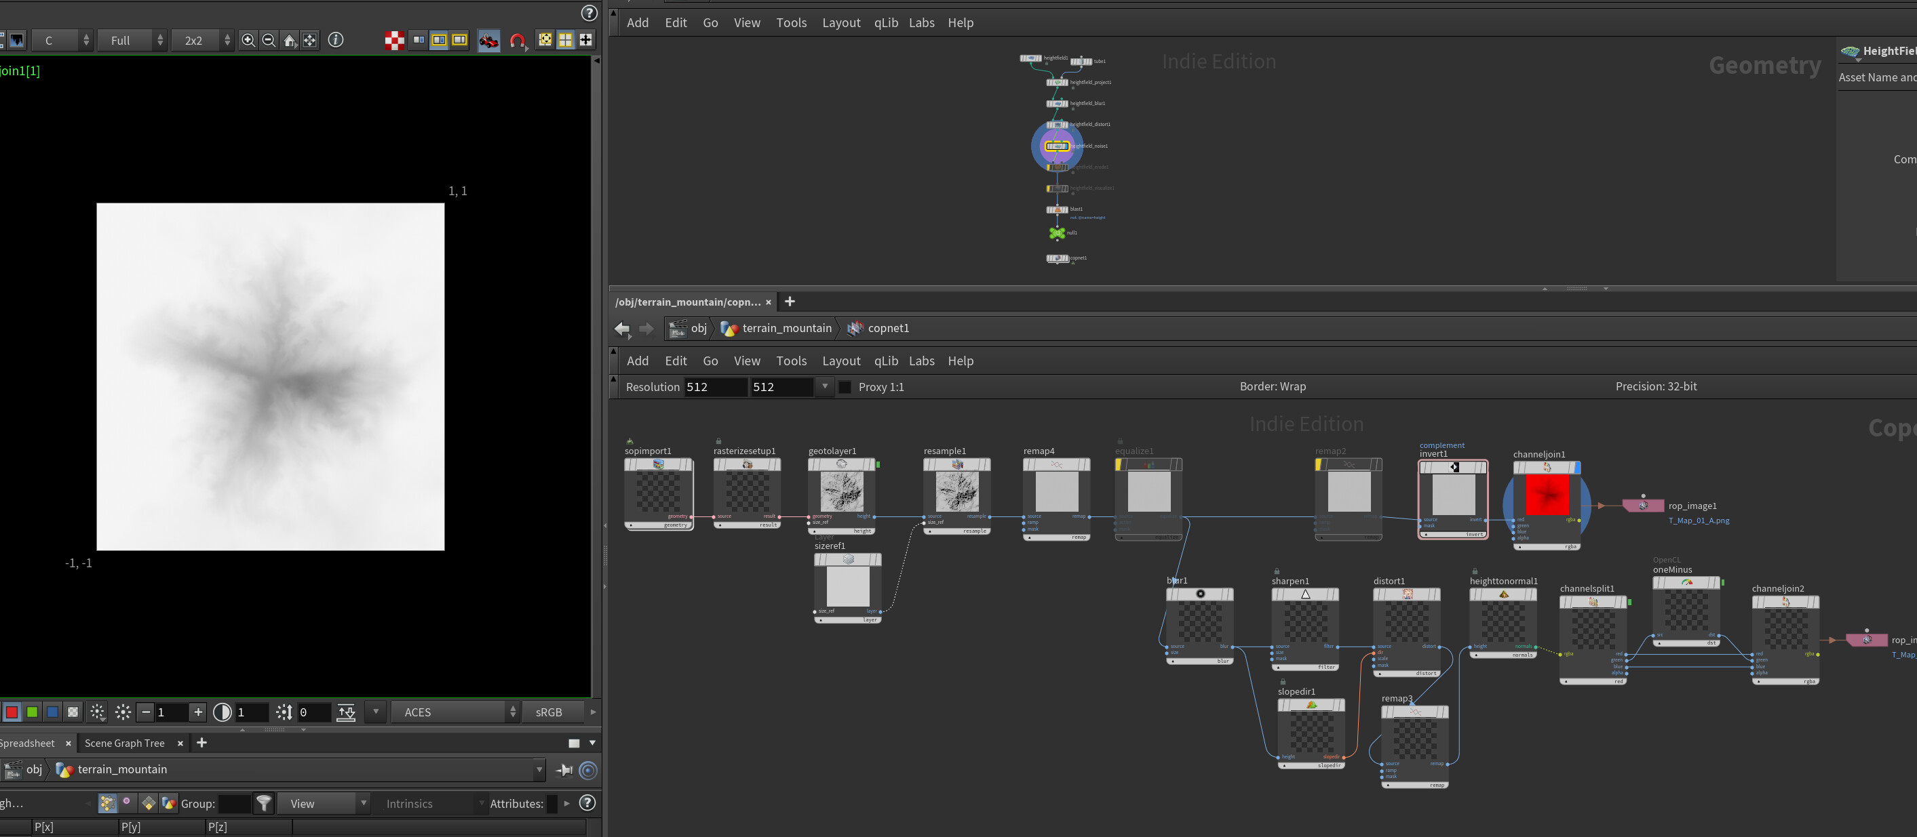Open the Labs menu in copnet pane

click(921, 361)
